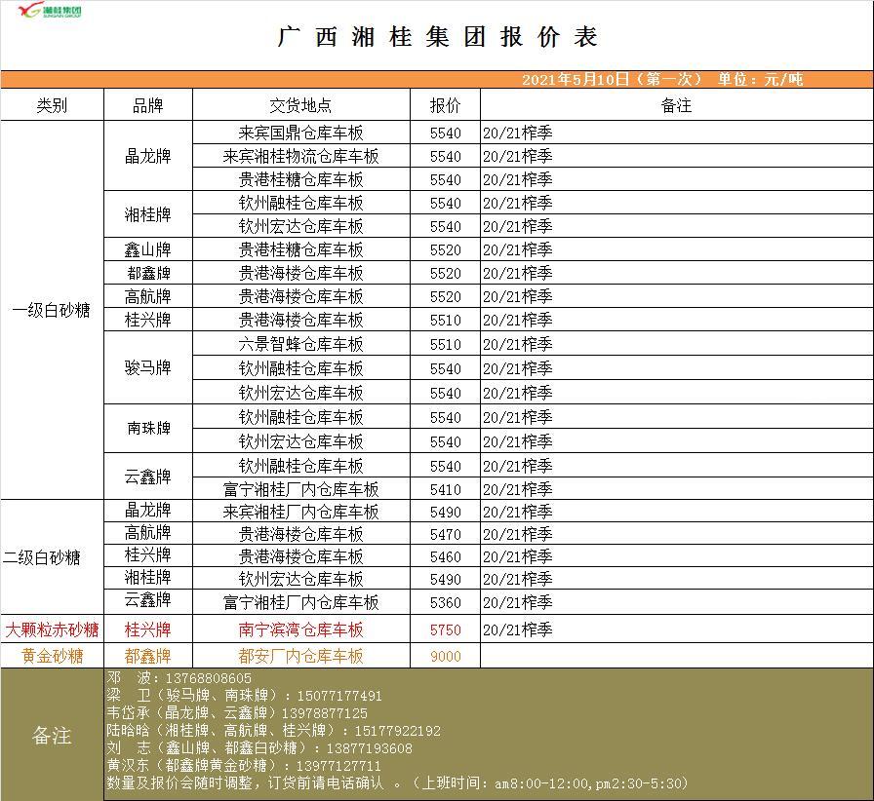
Task: Select the 类别 column header
Action: click(x=52, y=105)
